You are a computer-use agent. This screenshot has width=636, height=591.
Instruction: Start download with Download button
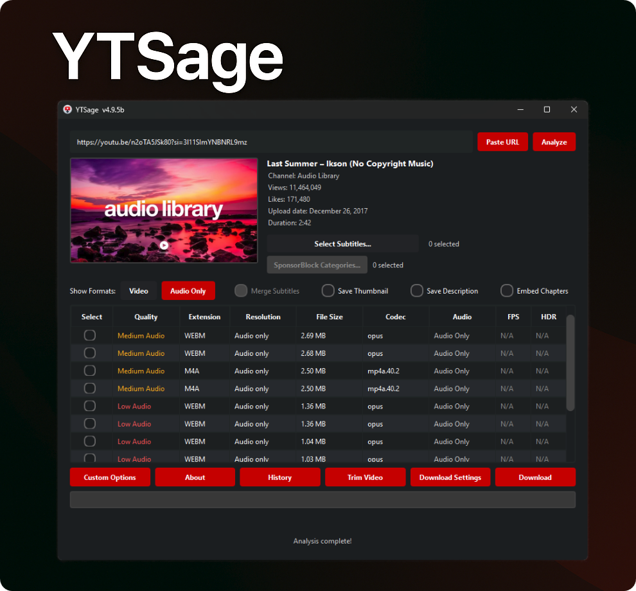coord(535,477)
